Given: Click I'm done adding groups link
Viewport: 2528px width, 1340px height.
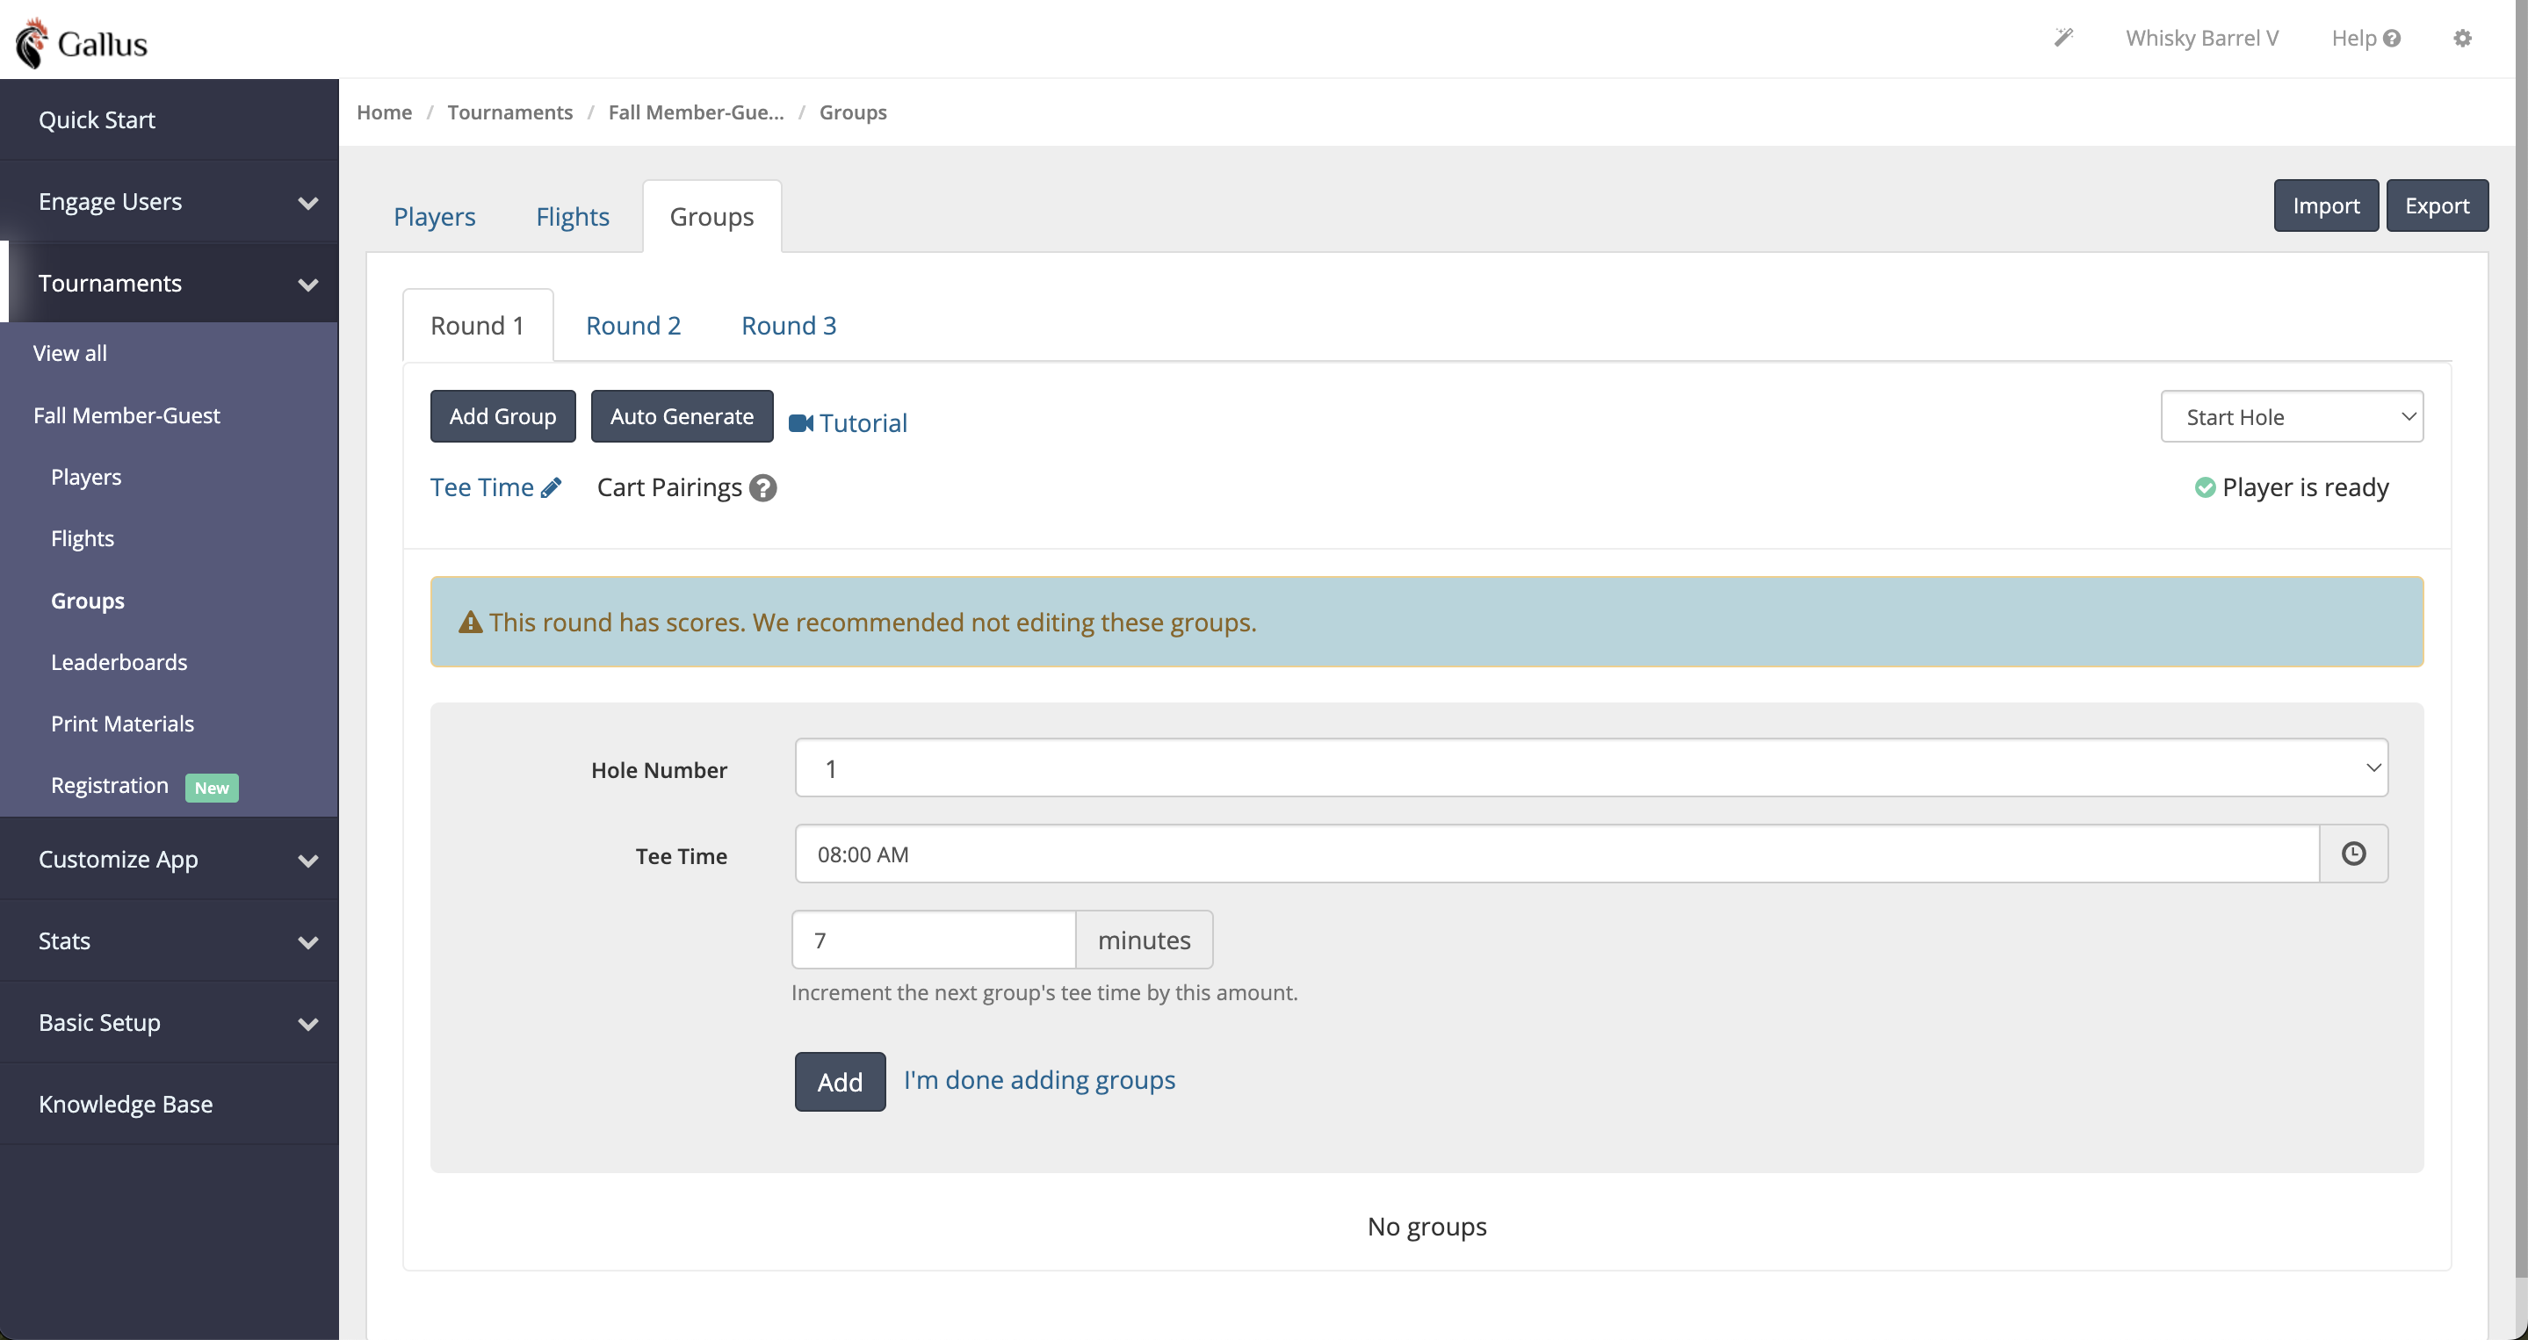Looking at the screenshot, I should point(1039,1079).
